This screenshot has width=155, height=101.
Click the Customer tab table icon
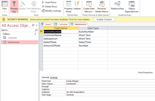(56, 24)
